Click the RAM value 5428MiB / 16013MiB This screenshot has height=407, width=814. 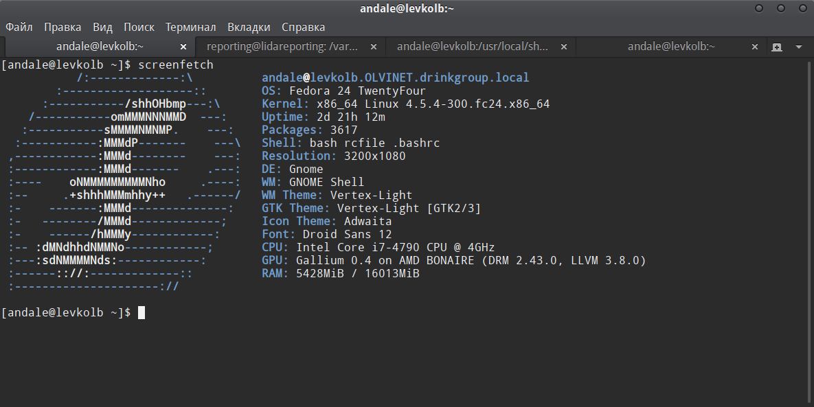click(357, 273)
